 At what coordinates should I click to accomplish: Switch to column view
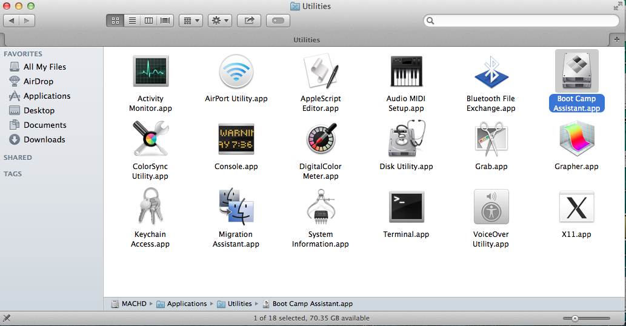pyautogui.click(x=148, y=21)
